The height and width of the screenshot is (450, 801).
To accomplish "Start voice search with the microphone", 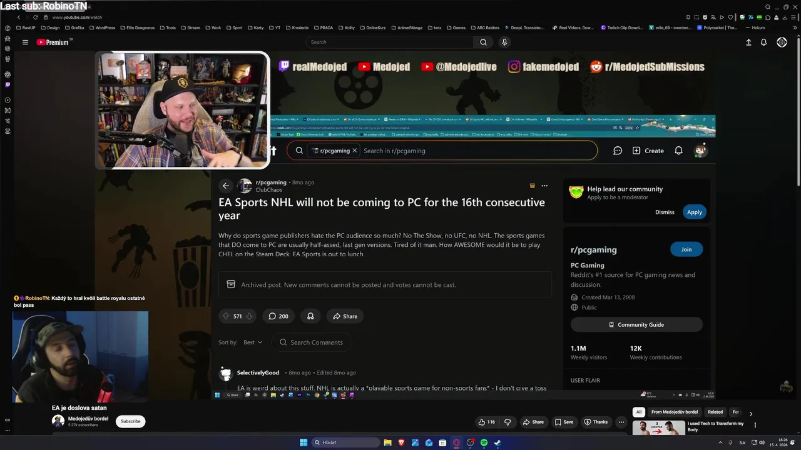I will (504, 42).
